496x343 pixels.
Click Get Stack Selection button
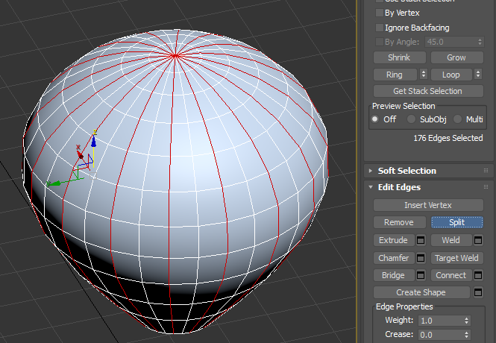428,91
